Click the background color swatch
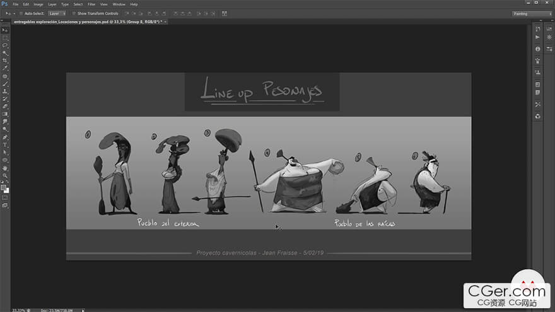Screen dimensions: 555x312 8,191
